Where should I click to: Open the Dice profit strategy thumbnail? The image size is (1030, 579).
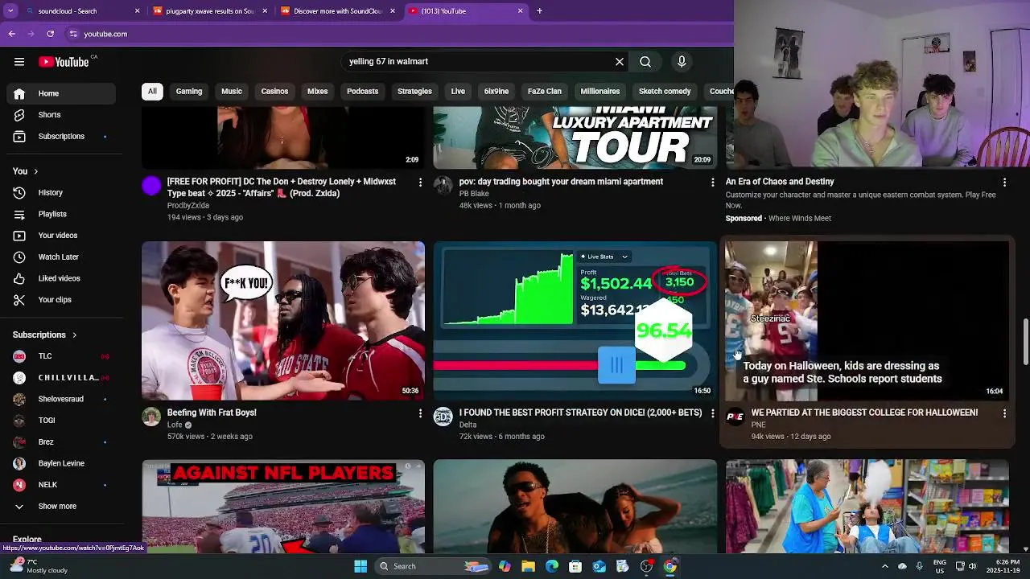tap(575, 321)
